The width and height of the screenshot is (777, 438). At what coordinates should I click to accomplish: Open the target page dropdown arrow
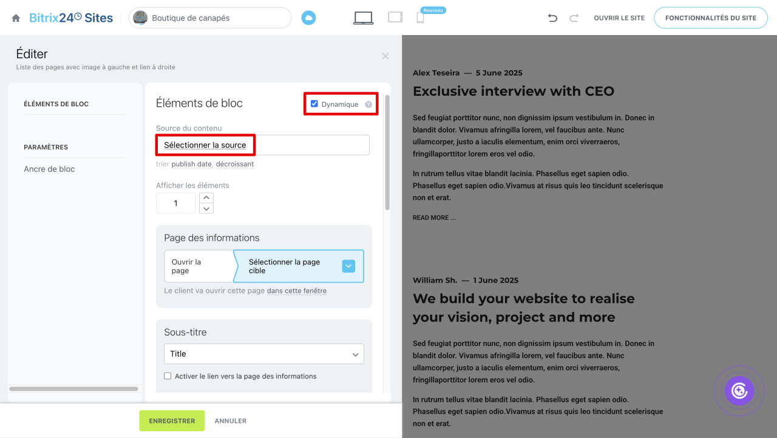point(348,266)
